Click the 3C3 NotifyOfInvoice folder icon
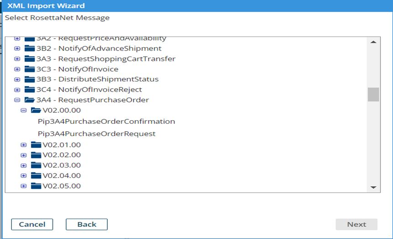Viewport: 393px width, 239px height. pos(30,69)
